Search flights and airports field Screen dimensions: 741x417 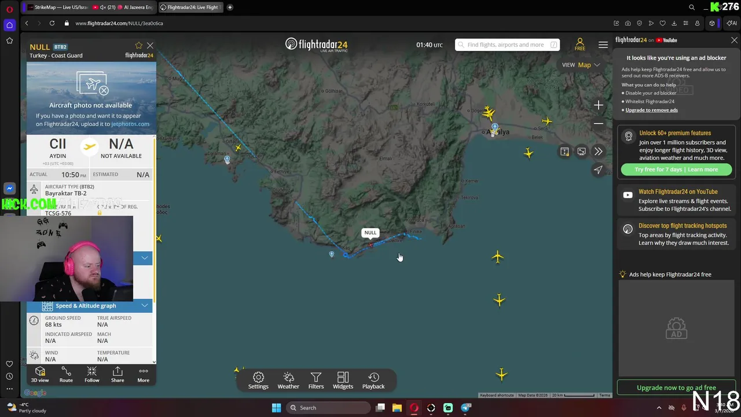pos(507,45)
